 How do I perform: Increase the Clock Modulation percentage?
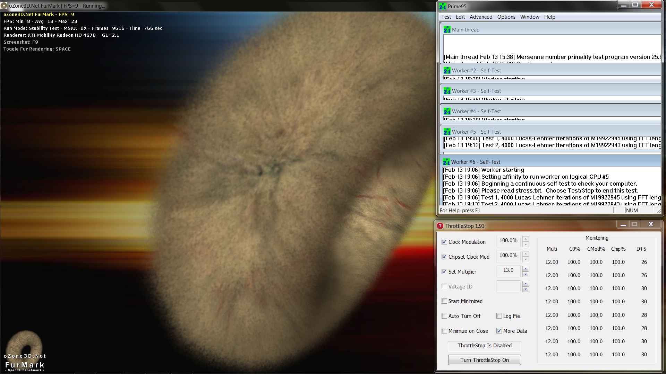[x=526, y=239]
